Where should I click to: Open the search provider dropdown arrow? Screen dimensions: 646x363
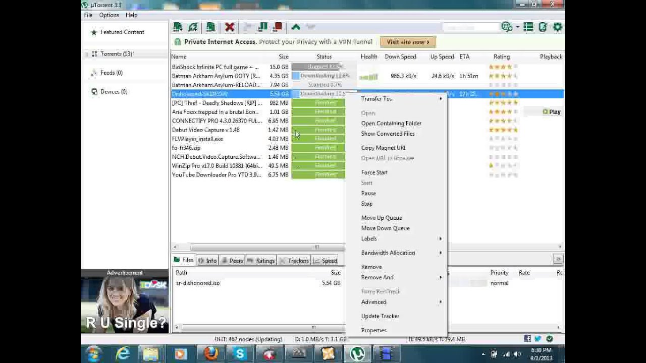(x=517, y=28)
